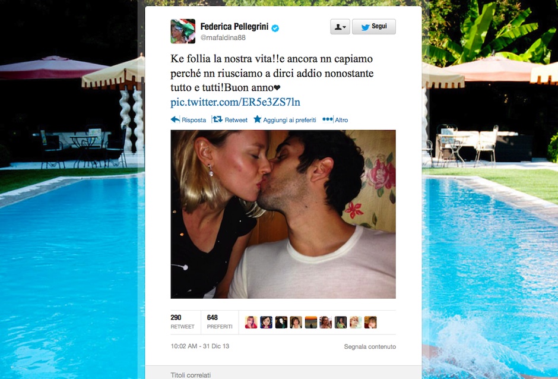Click Segnala contenuto to report the tweet

(x=370, y=346)
